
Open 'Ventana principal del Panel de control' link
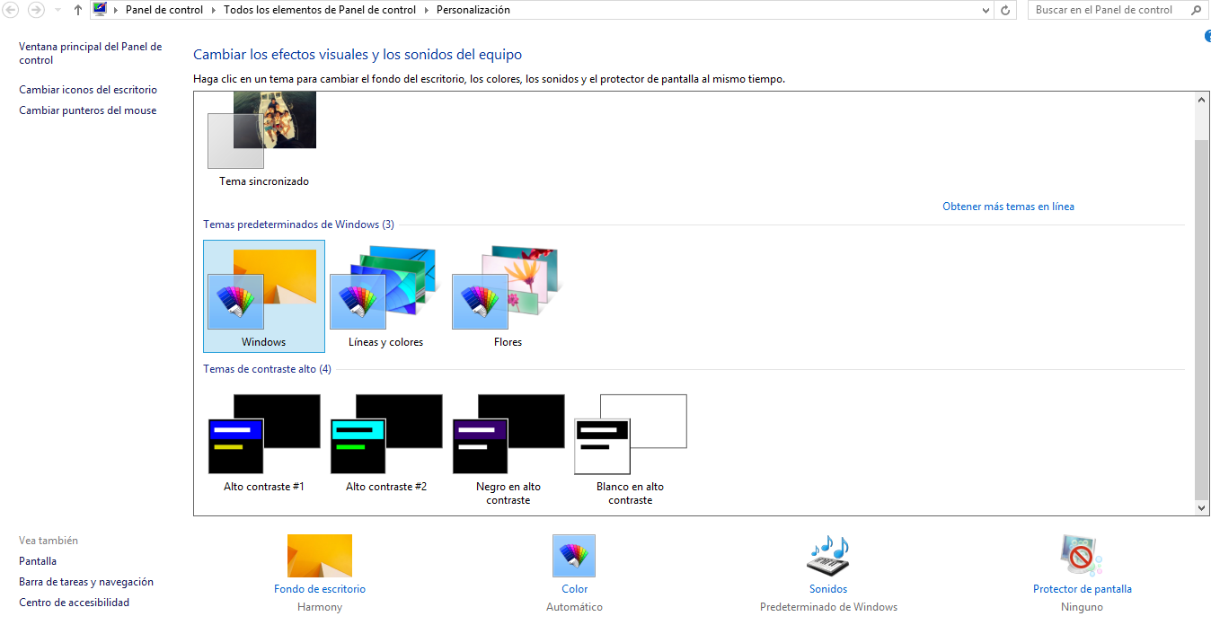(x=91, y=53)
